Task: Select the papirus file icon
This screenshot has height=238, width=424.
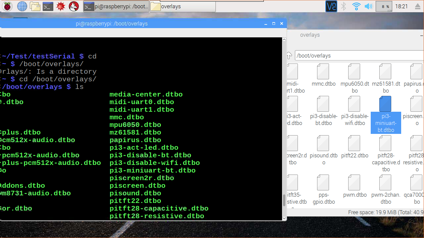Action: [x=416, y=71]
